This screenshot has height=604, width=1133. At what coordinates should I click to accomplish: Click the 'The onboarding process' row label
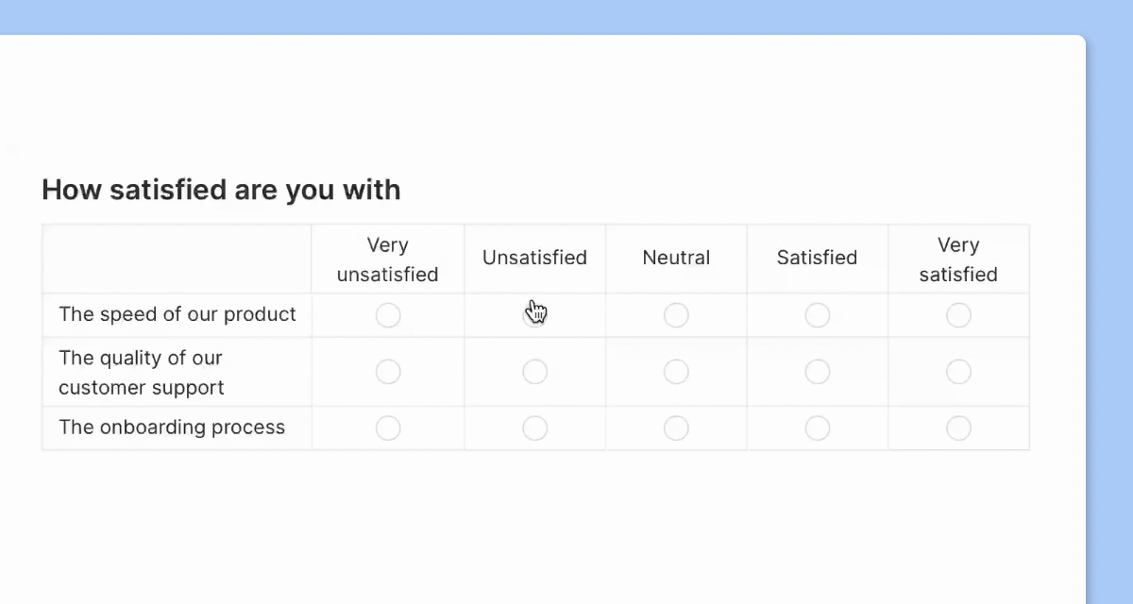[172, 428]
